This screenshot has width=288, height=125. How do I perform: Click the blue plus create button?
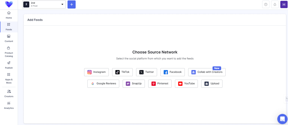[71, 4]
